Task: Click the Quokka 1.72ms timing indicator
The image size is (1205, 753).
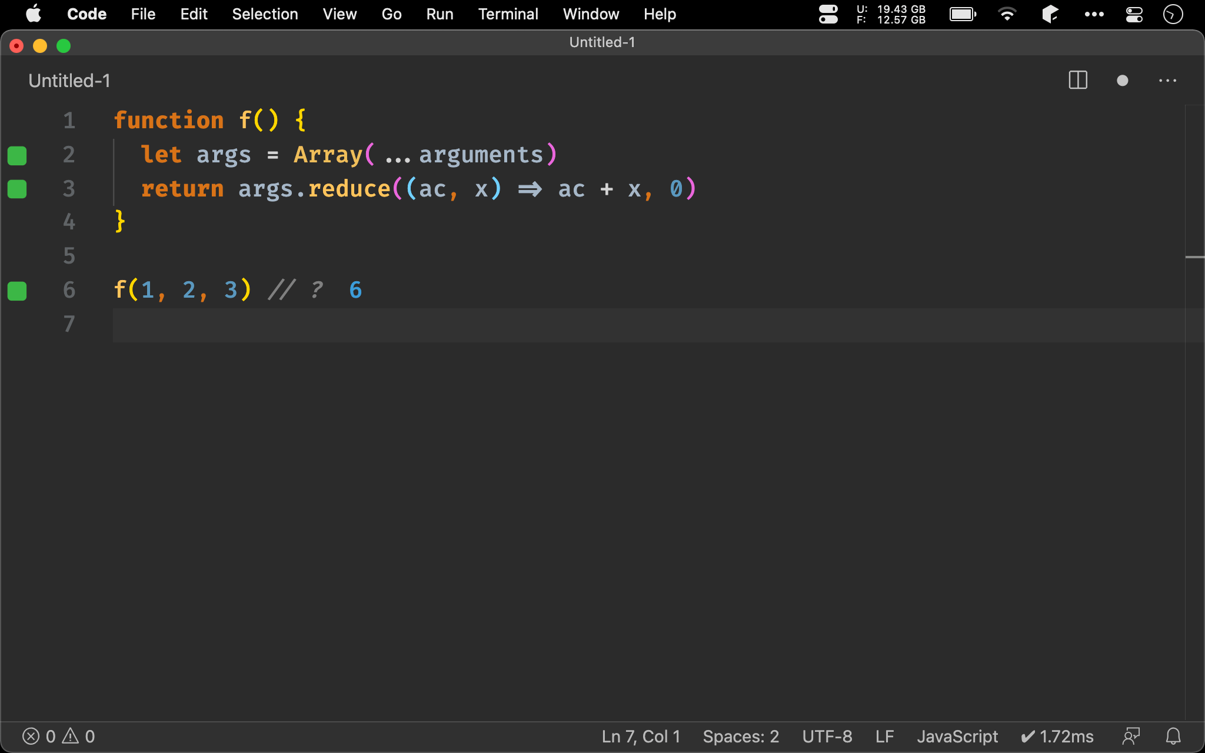Action: (x=1057, y=736)
